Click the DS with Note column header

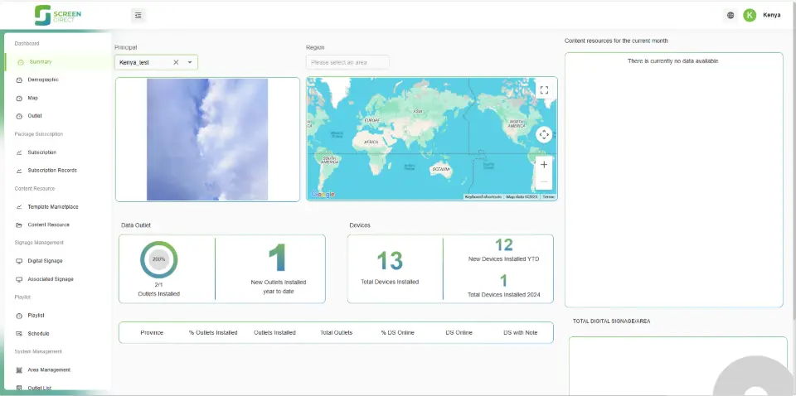521,332
